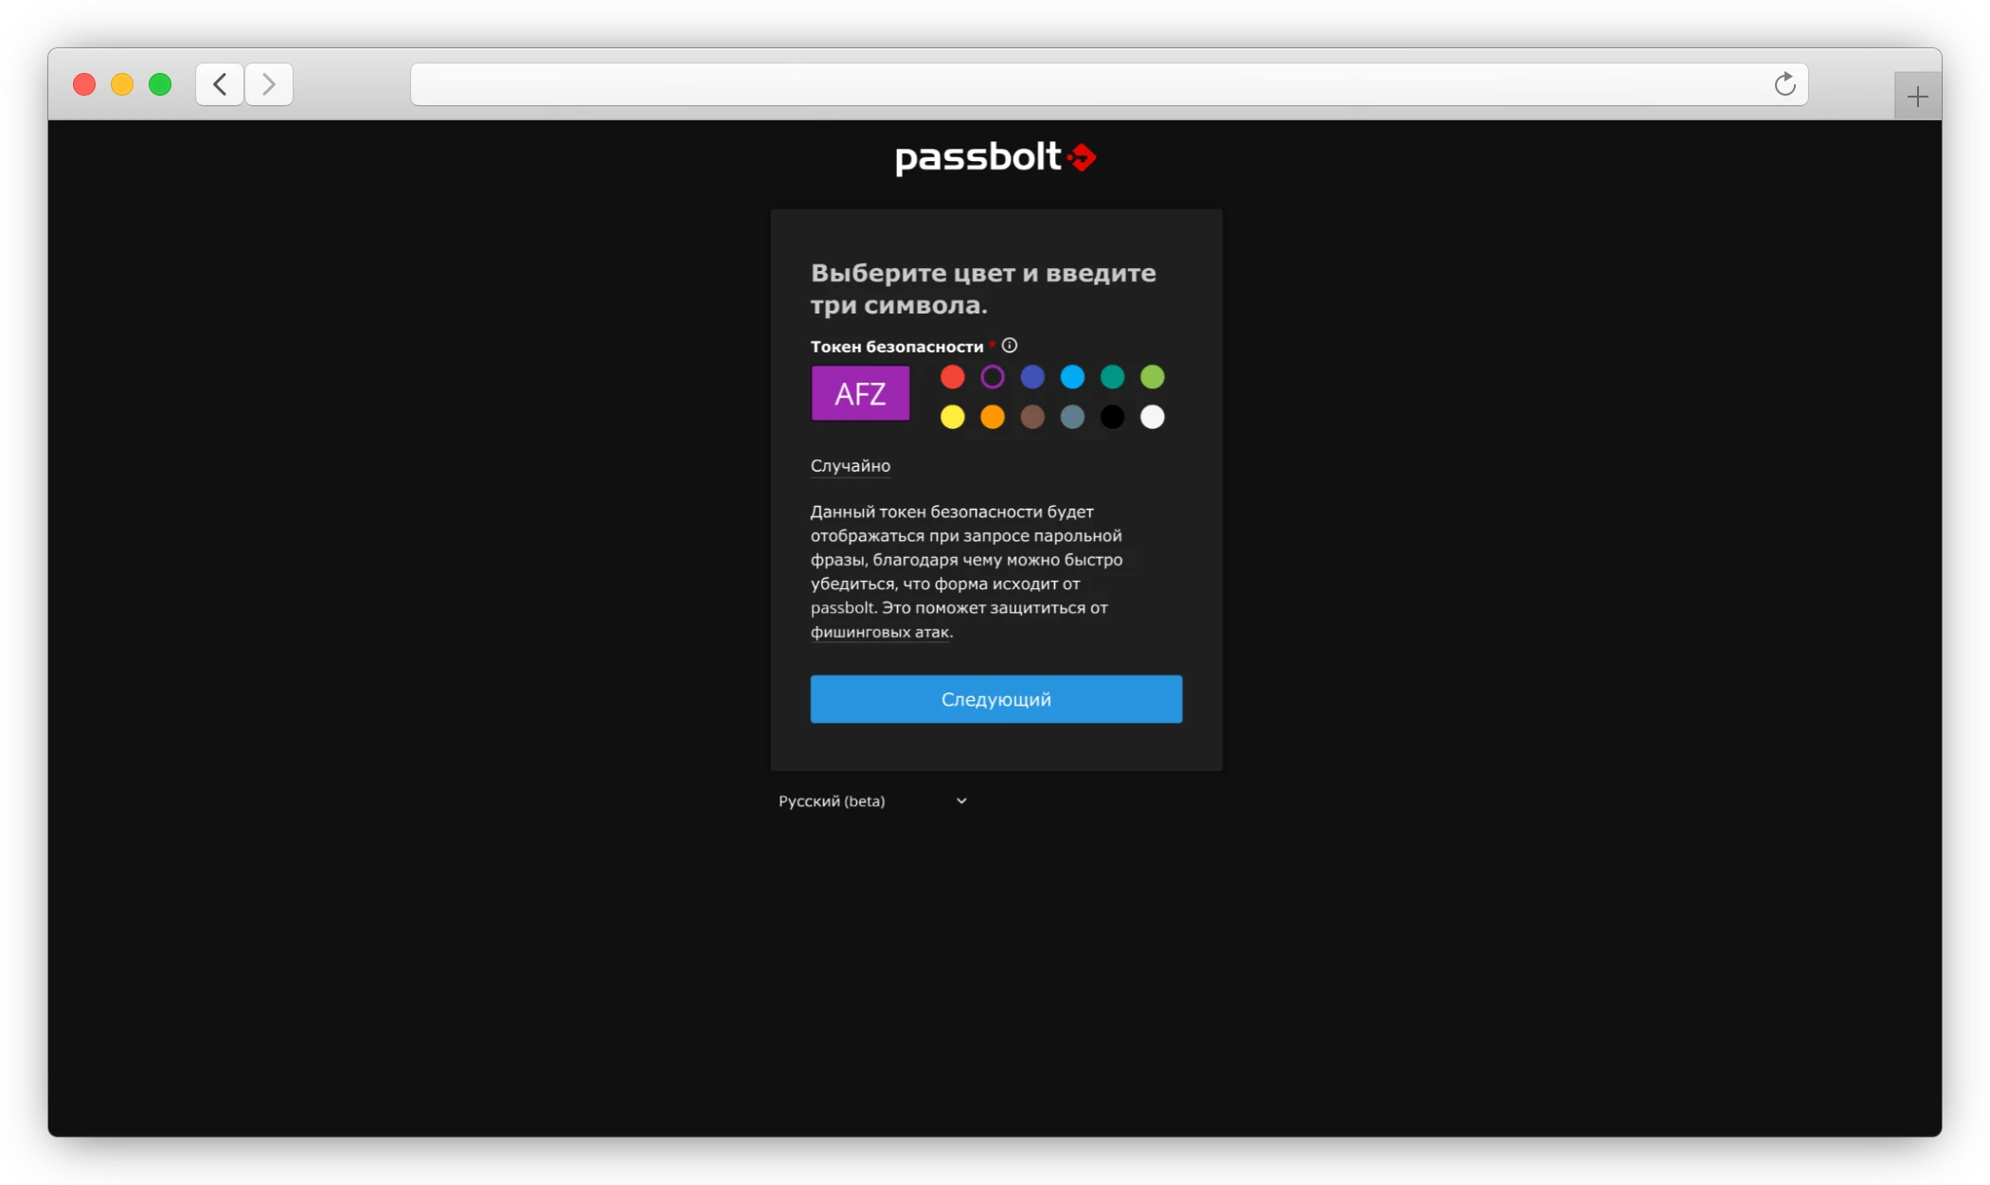Click the AFZ security token input
The image size is (1990, 1185).
pyautogui.click(x=860, y=393)
